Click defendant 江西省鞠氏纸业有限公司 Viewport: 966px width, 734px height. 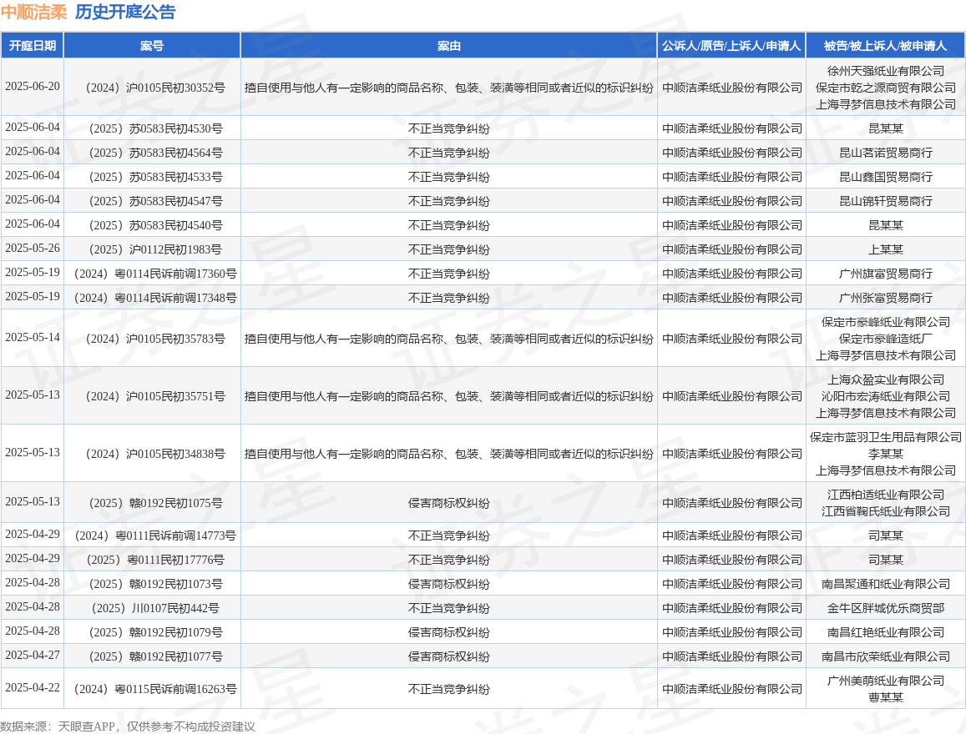tap(885, 511)
